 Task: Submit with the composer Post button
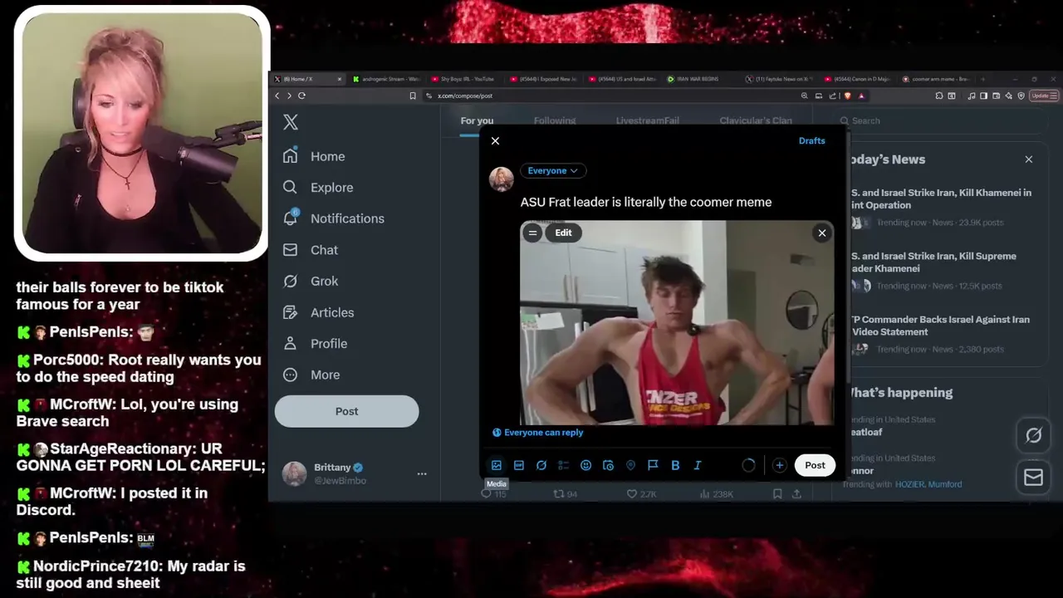(x=815, y=465)
